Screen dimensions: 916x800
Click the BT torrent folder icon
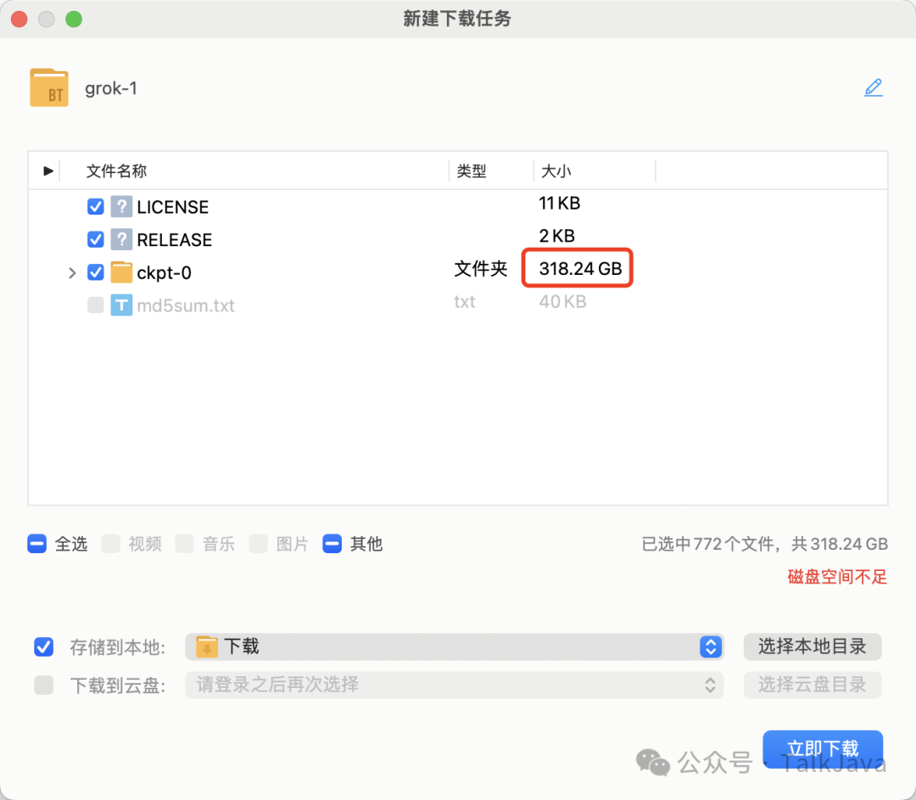click(x=49, y=88)
